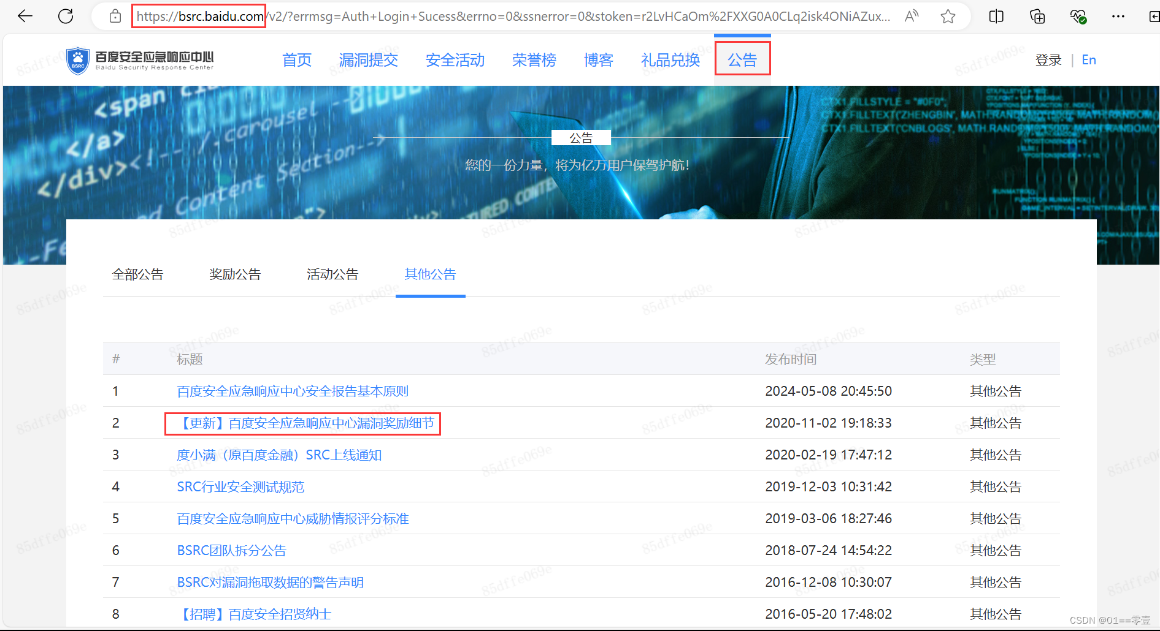Open the 安全活动 navigation item

[x=455, y=60]
